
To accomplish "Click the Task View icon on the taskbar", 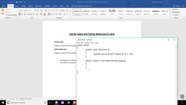I will (x=50, y=102).
